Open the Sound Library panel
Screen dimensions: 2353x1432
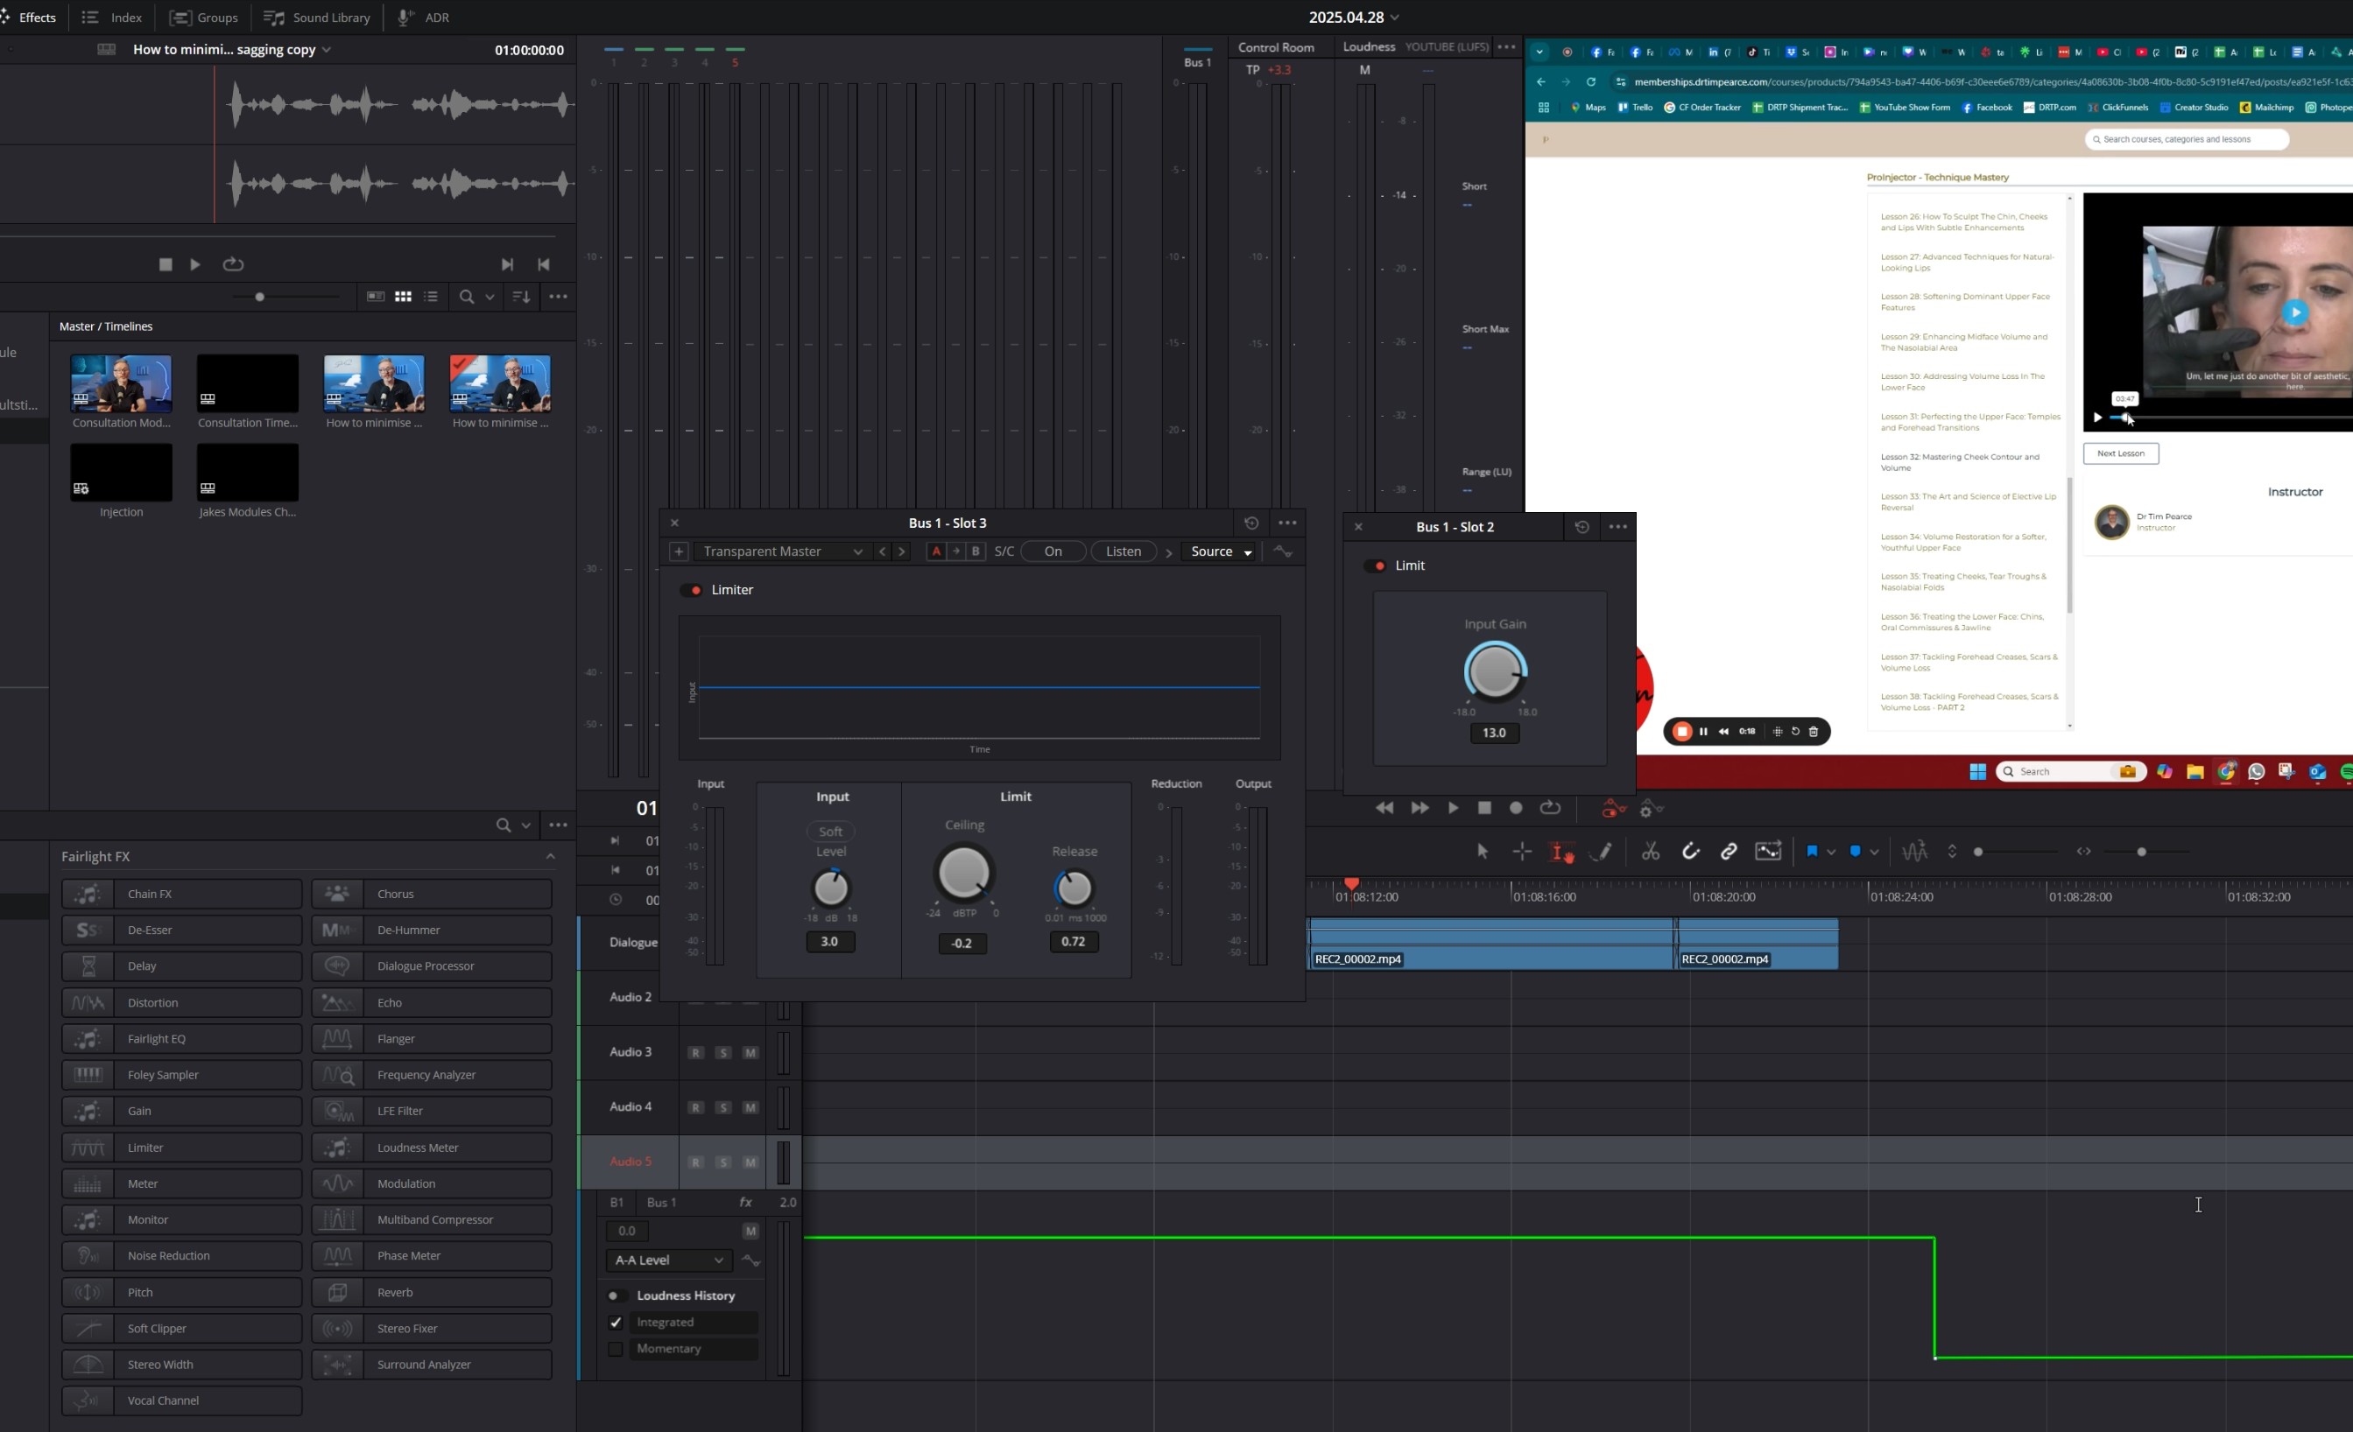pyautogui.click(x=317, y=18)
